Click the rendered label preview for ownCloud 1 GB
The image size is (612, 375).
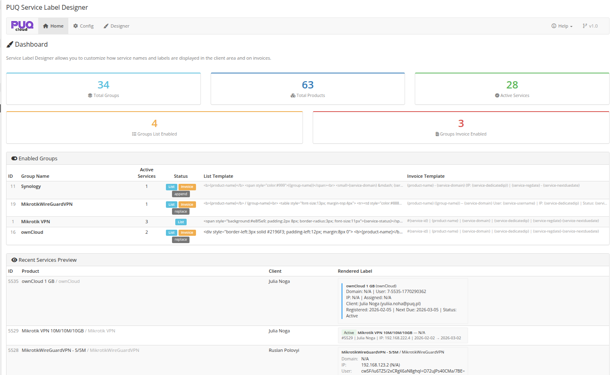[x=403, y=300]
